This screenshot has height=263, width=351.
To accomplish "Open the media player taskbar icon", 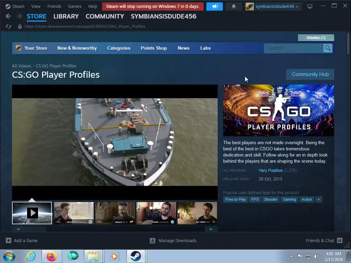I will coord(114,256).
